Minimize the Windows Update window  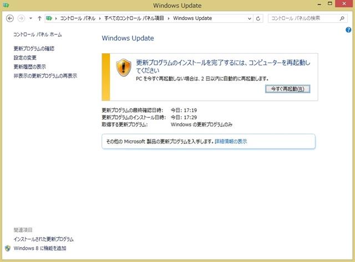click(319, 4)
